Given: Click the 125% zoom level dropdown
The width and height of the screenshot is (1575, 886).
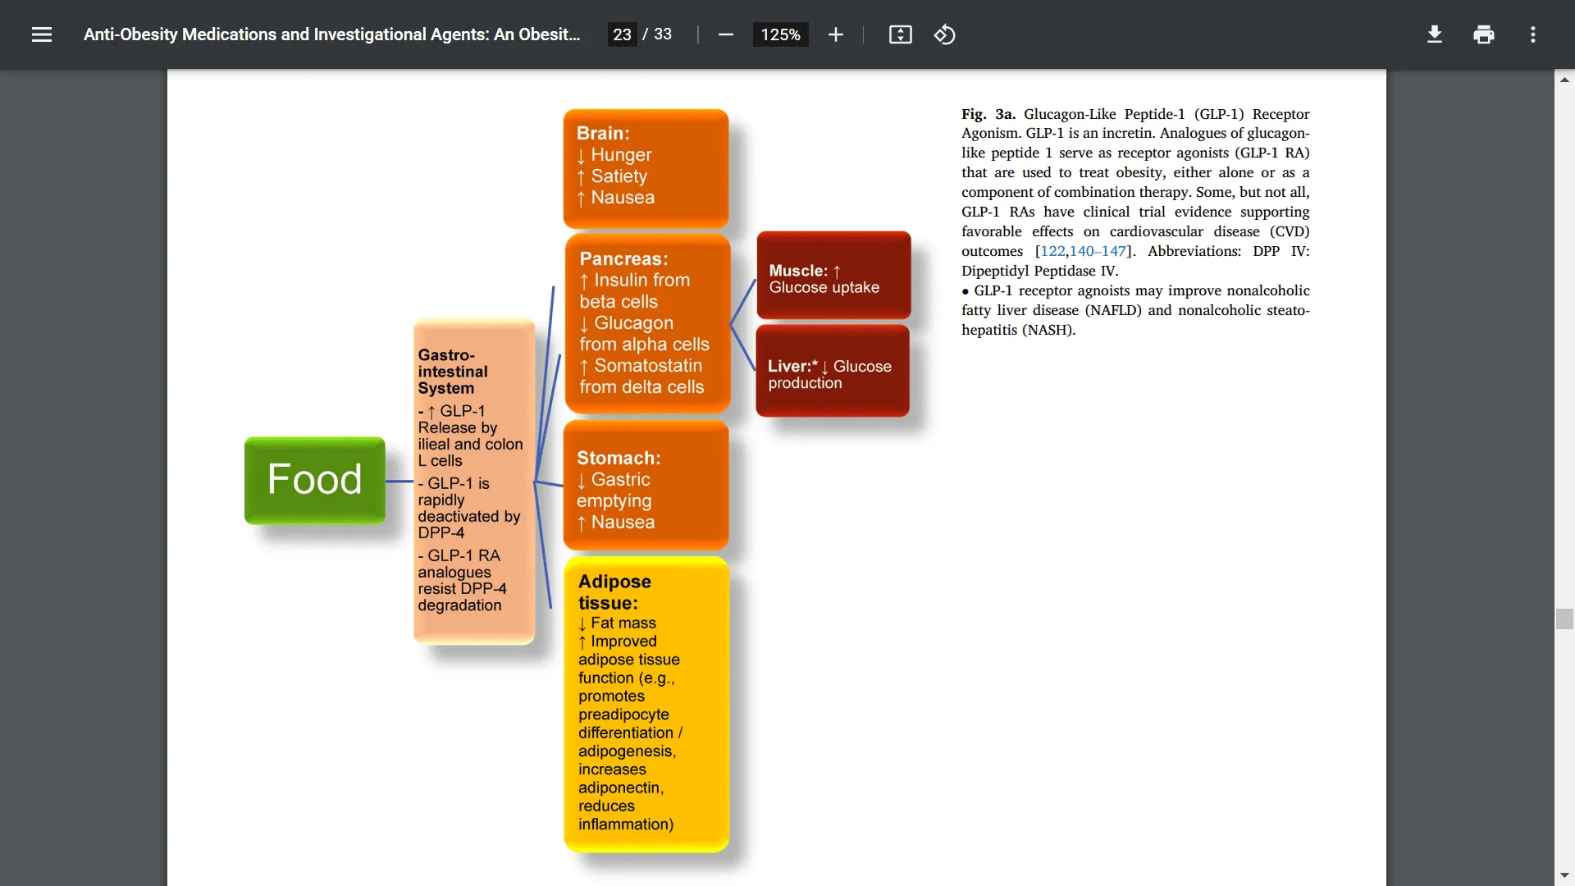Looking at the screenshot, I should click(x=780, y=34).
